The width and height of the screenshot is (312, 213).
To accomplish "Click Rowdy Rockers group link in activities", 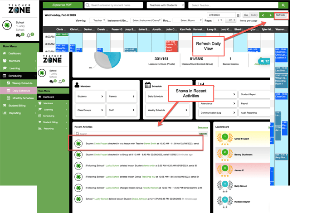I will click(x=151, y=188).
